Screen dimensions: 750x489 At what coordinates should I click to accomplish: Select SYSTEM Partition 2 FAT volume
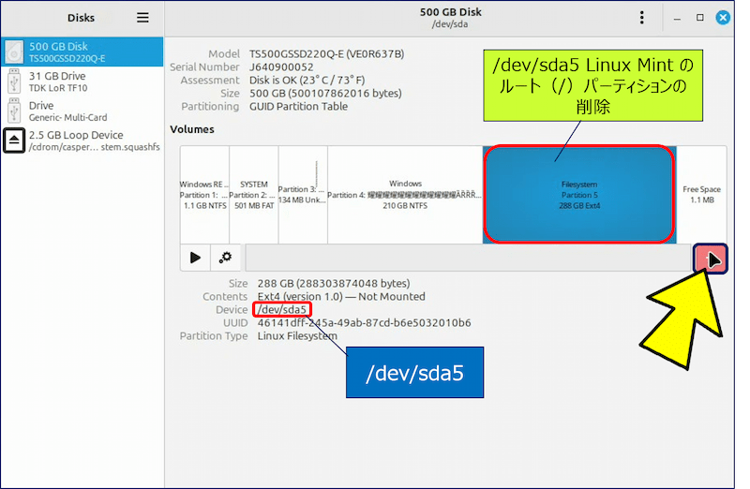point(253,194)
